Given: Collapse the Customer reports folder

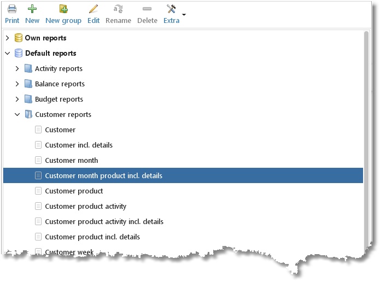Looking at the screenshot, I should 17,114.
